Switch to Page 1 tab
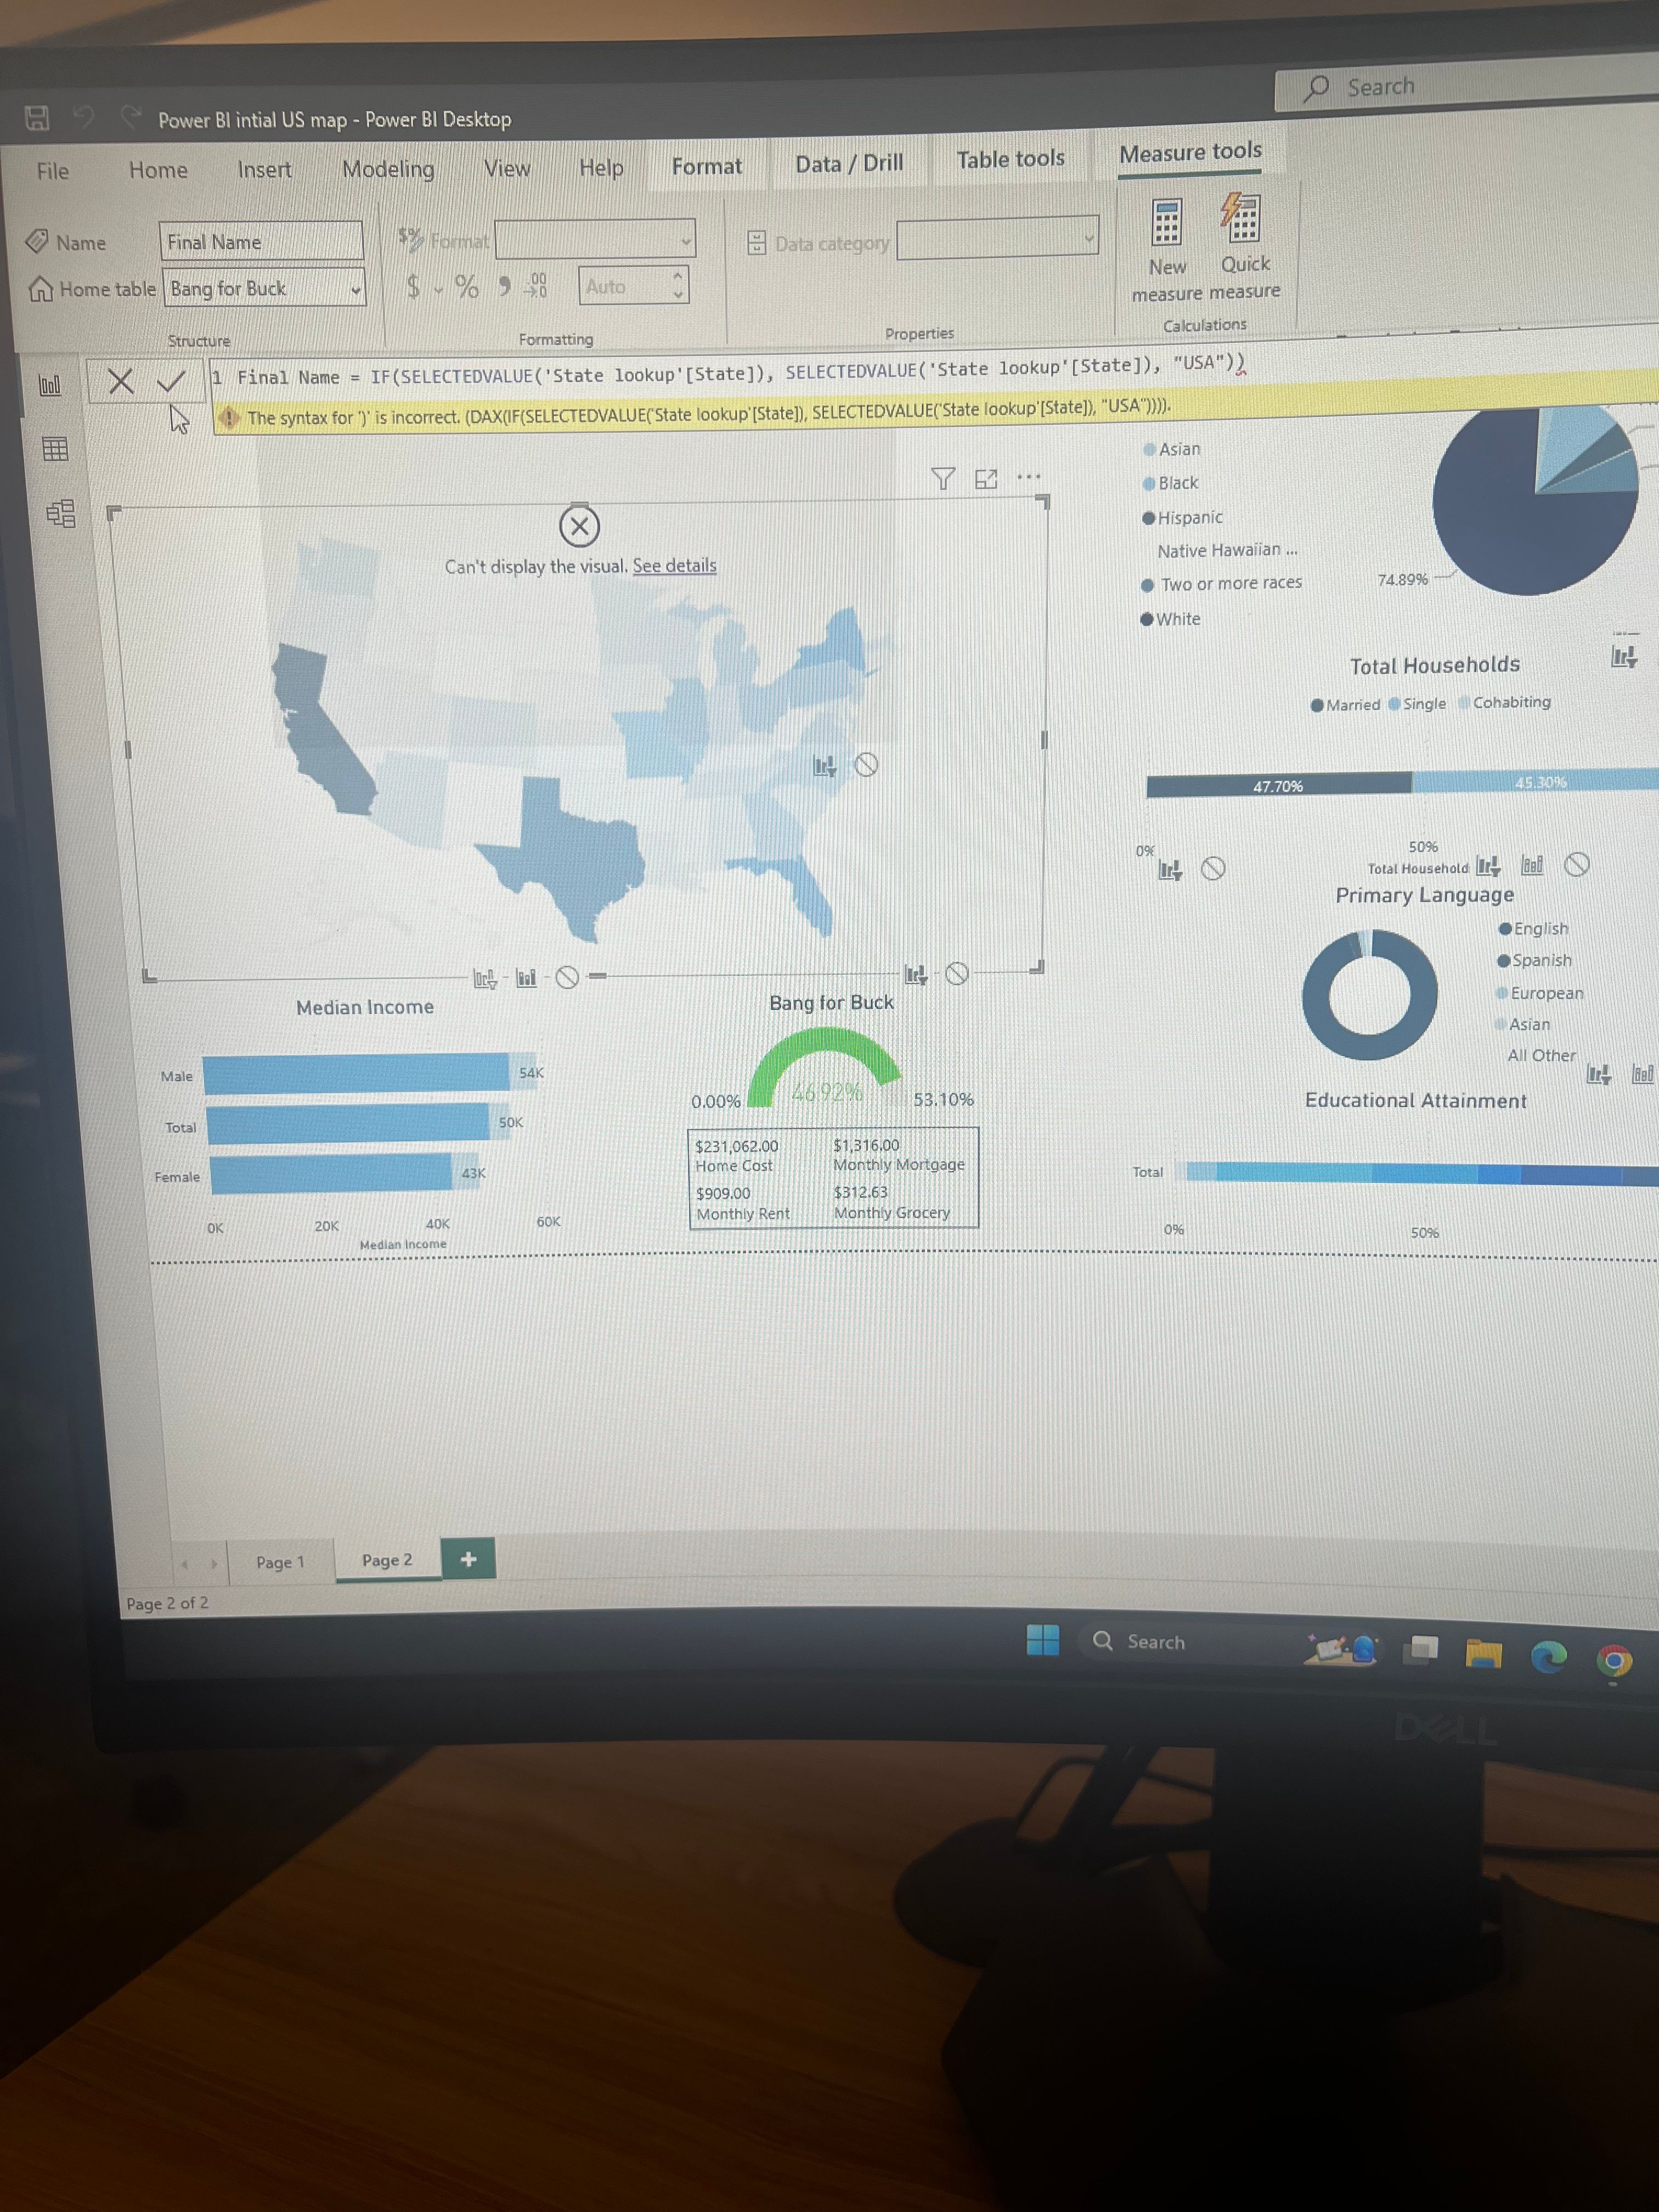The height and width of the screenshot is (2212, 1659). tap(280, 1562)
